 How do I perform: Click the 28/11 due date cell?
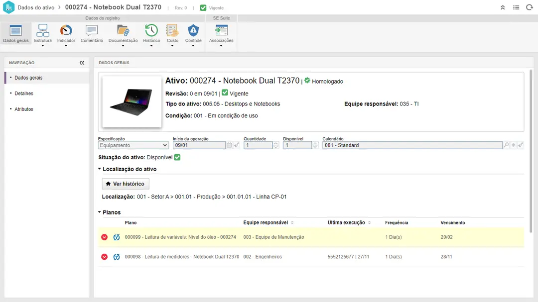pos(446,257)
